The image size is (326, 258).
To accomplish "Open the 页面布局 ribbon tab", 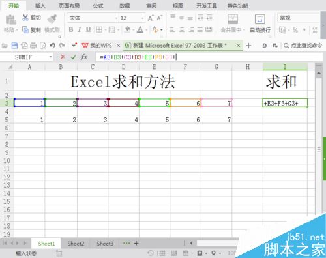I will [69, 6].
